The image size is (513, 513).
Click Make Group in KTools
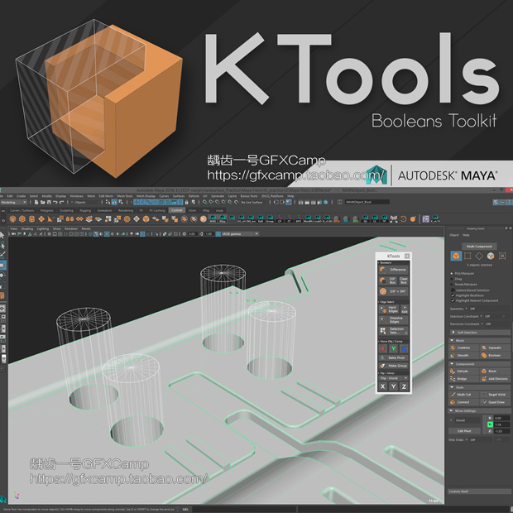(393, 366)
